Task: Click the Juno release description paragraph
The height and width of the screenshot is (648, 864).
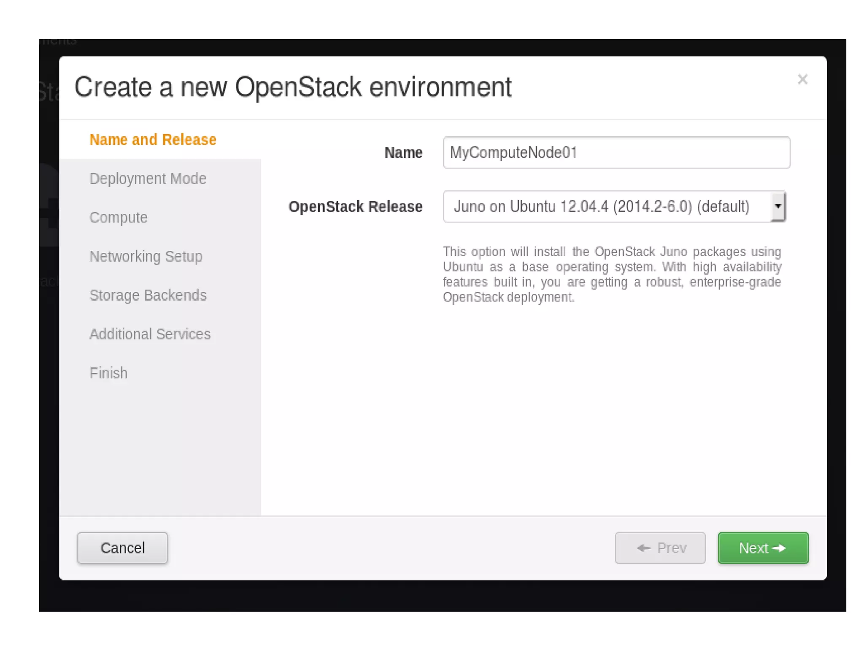Action: pos(612,274)
